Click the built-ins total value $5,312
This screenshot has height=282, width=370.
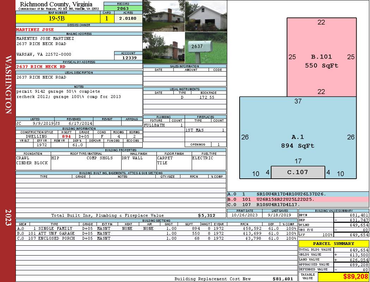(x=206, y=215)
